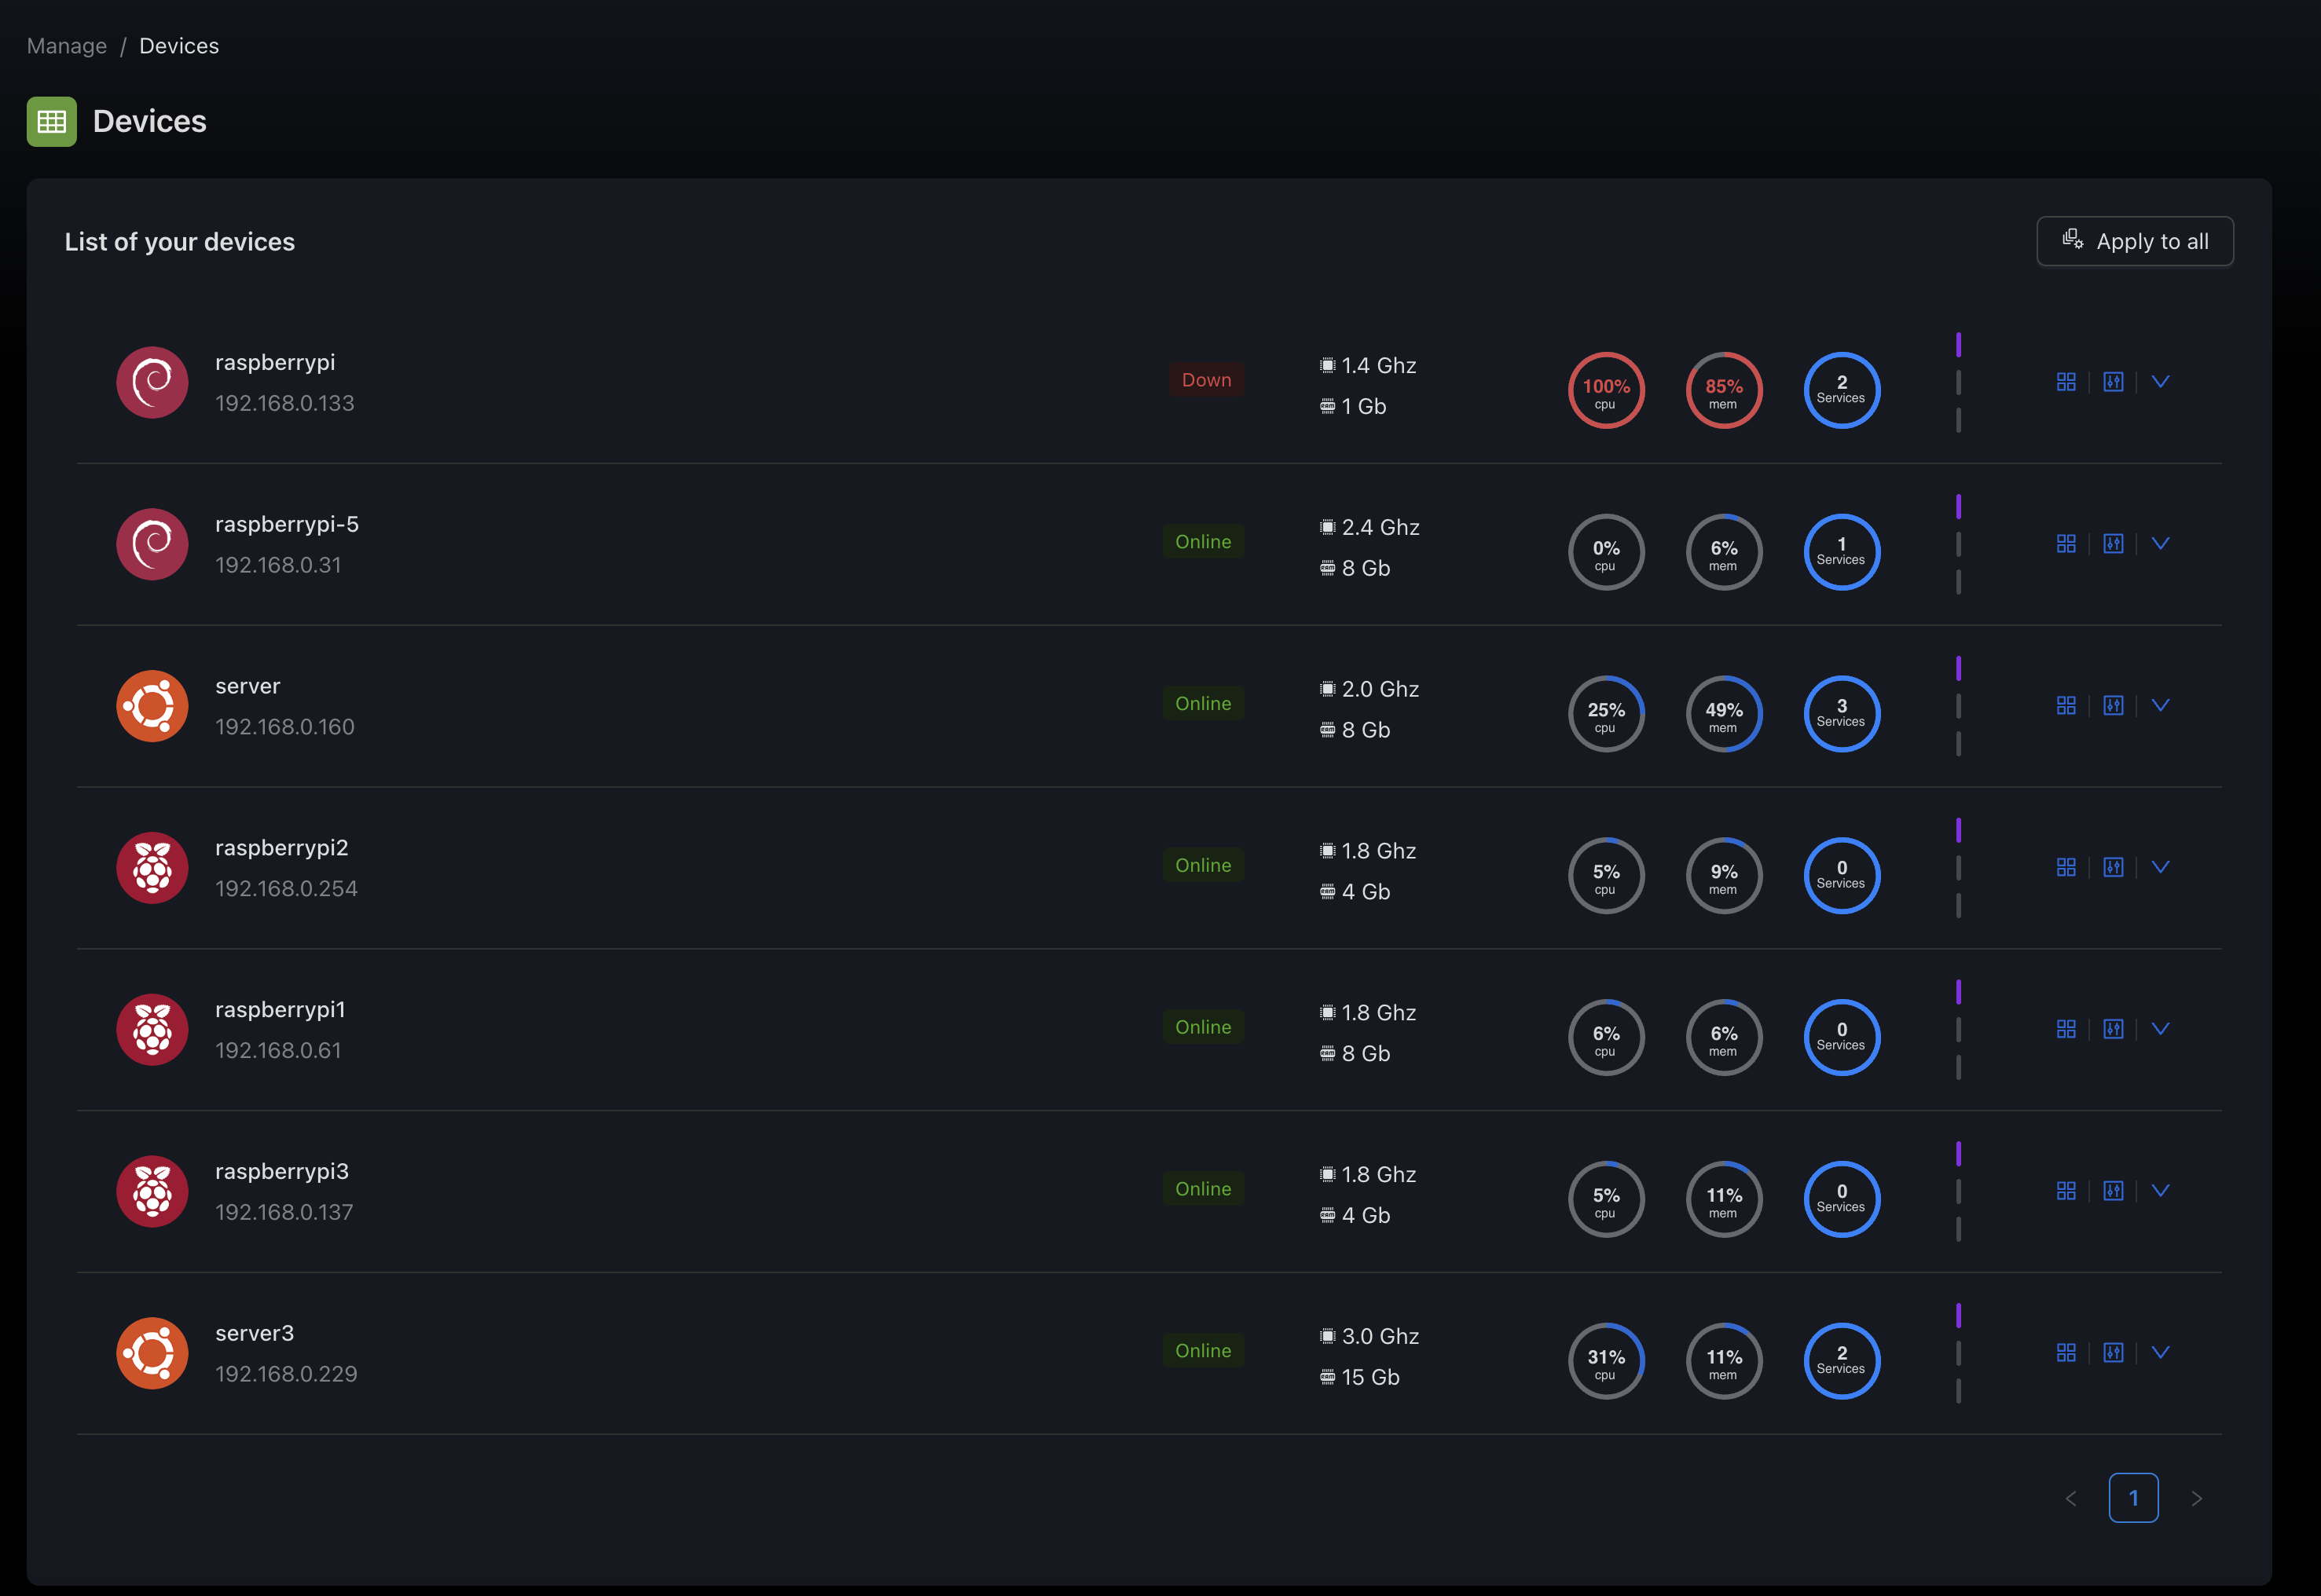Click the 3 Services ring on server
This screenshot has width=2321, height=1596.
point(1841,714)
